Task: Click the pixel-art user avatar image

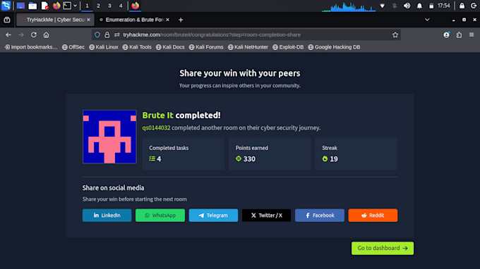Action: 109,137
